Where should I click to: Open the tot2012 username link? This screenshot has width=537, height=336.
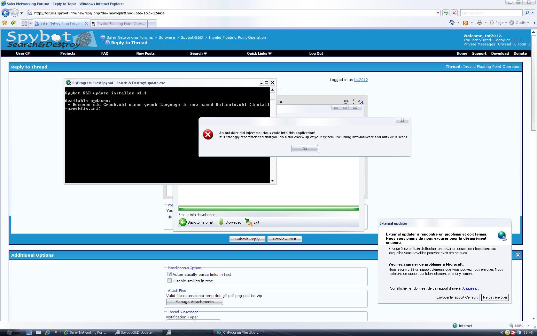coord(361,80)
